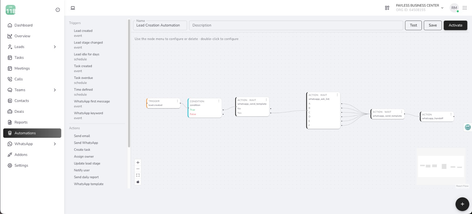Click the flow minimap preview
The image size is (472, 214).
[x=441, y=166]
